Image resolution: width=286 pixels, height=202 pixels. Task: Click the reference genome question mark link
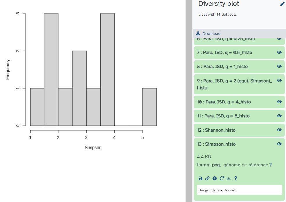[271, 165]
